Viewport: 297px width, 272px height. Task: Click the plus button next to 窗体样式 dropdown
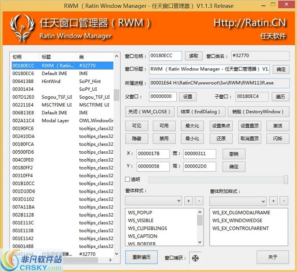189,201
